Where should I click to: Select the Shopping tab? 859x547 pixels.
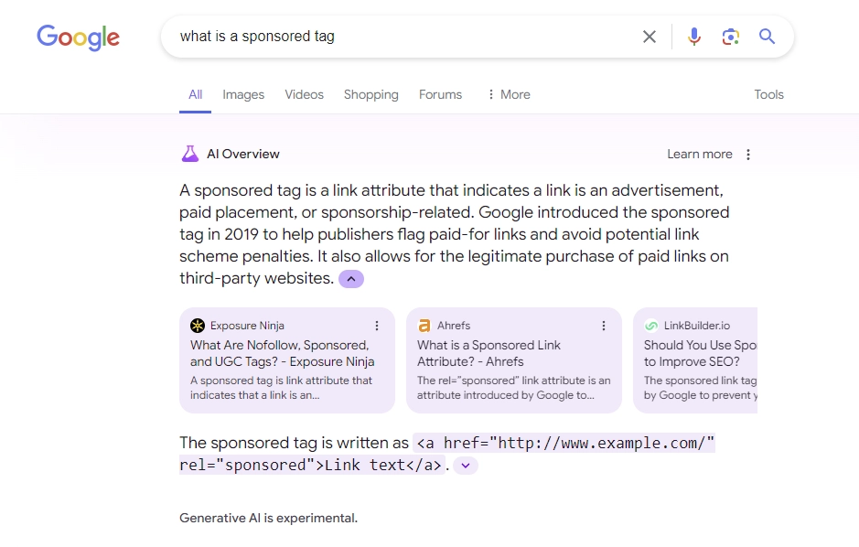pos(370,95)
